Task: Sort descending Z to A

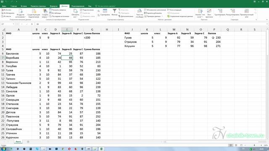Action: (99, 15)
